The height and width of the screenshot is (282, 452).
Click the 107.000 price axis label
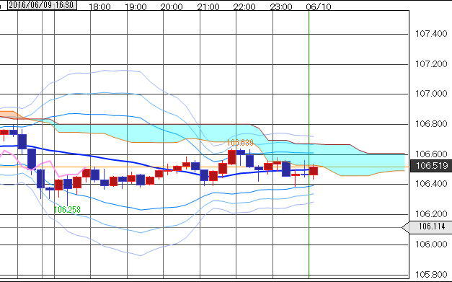pos(431,94)
